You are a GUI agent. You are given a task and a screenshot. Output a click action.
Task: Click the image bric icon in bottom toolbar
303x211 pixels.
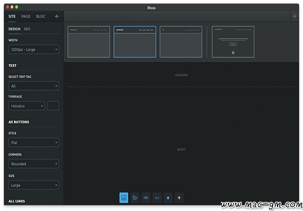pos(124,198)
